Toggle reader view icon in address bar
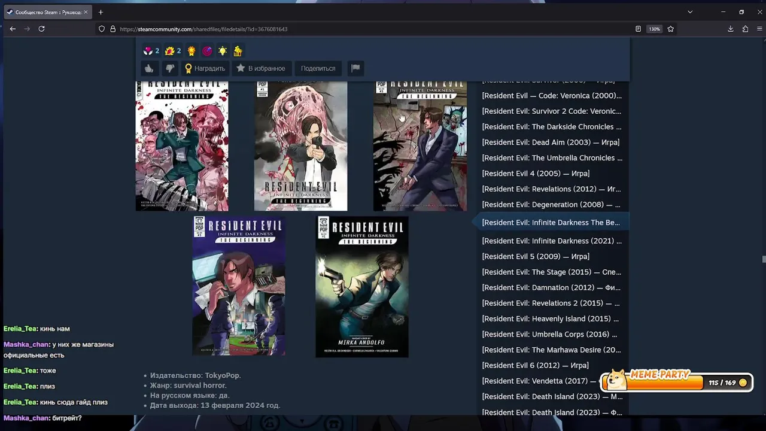The width and height of the screenshot is (766, 431). click(x=639, y=29)
